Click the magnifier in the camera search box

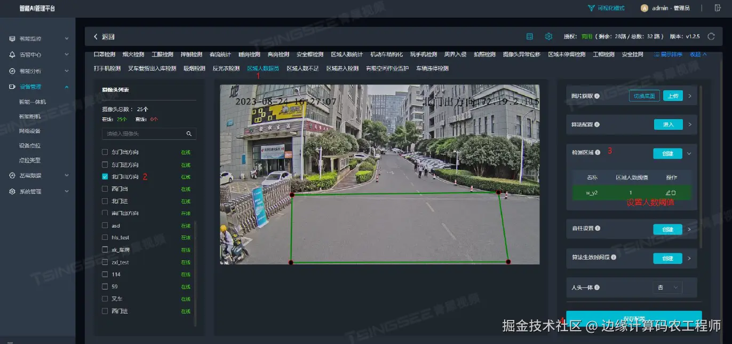(189, 134)
